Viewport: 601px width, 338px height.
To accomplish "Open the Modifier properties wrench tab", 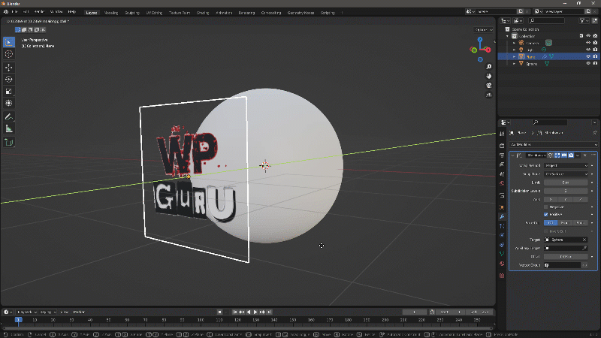I will point(502,216).
